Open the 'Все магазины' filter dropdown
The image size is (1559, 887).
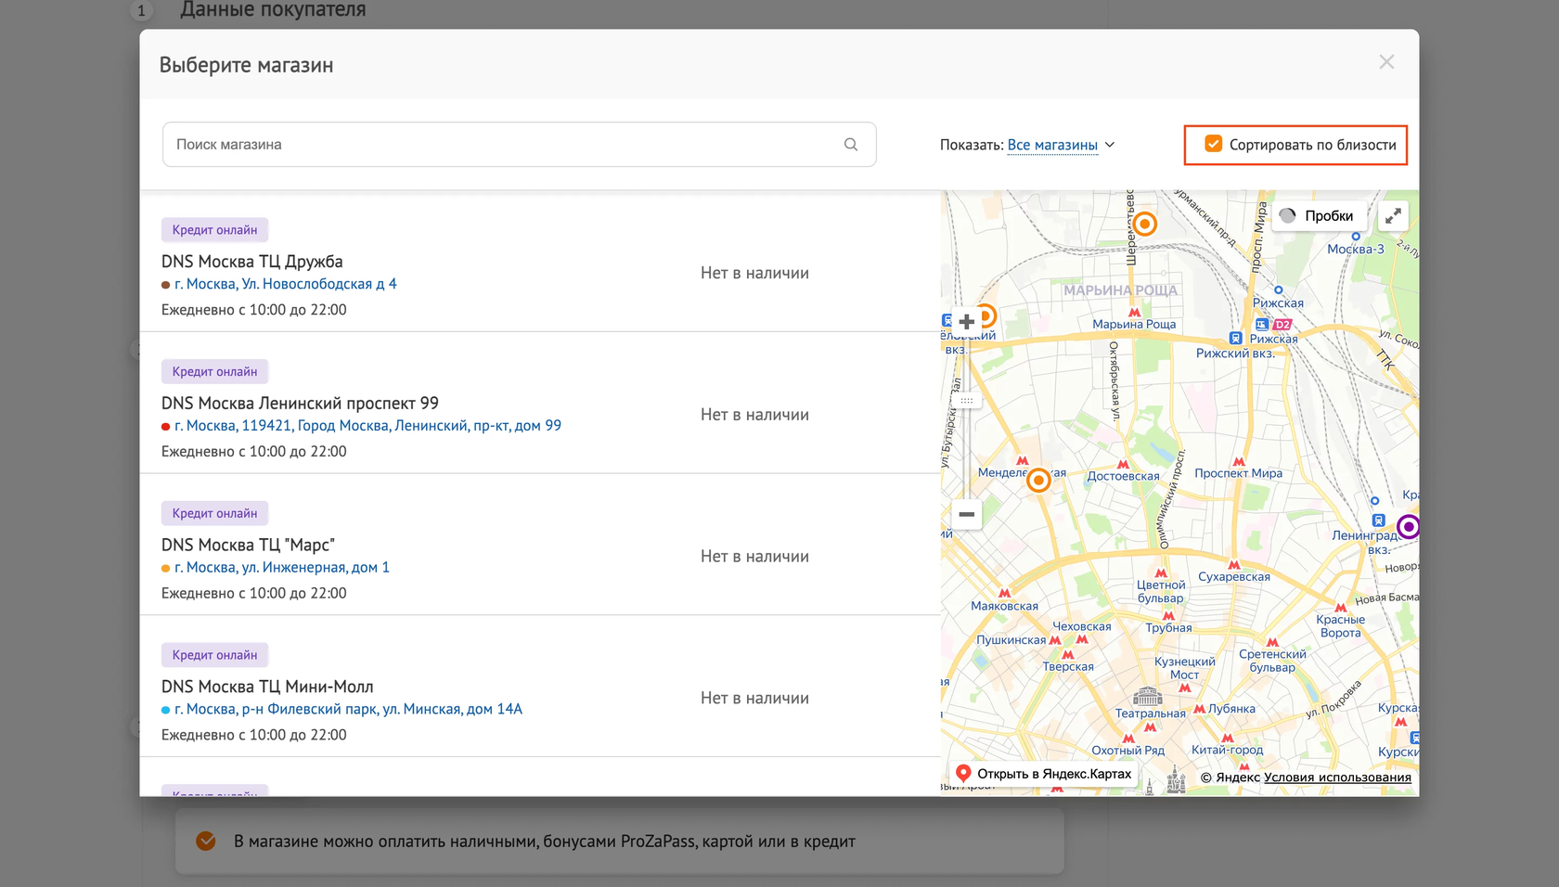(1061, 145)
